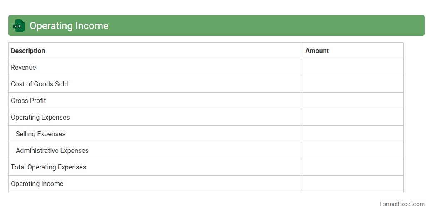Image resolution: width=433 pixels, height=216 pixels.
Task: Click the Operating Income amount cell
Action: click(353, 184)
